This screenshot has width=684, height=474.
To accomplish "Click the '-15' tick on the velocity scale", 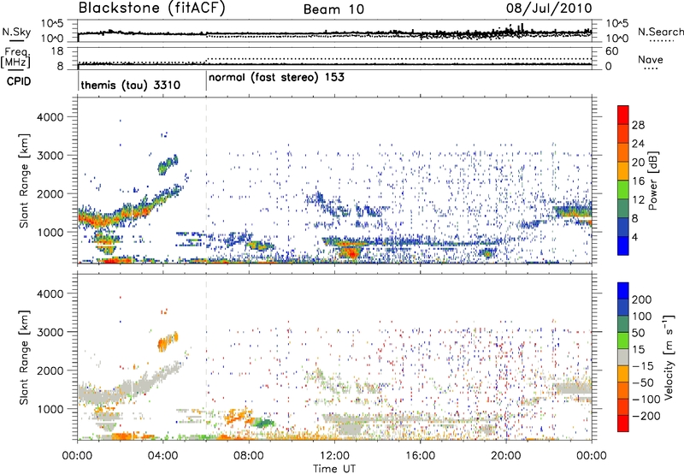I will point(644,366).
